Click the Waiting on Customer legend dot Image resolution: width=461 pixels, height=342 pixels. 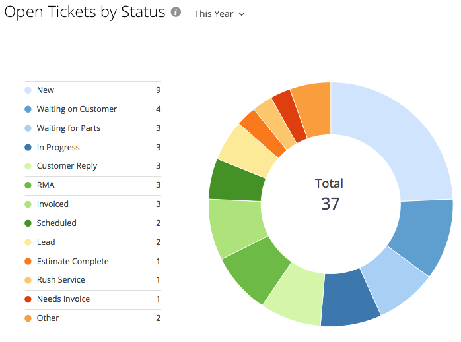click(28, 109)
